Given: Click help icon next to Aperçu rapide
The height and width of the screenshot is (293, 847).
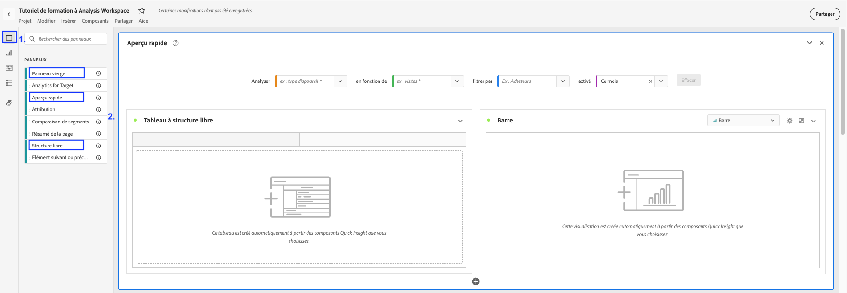Looking at the screenshot, I should point(176,43).
